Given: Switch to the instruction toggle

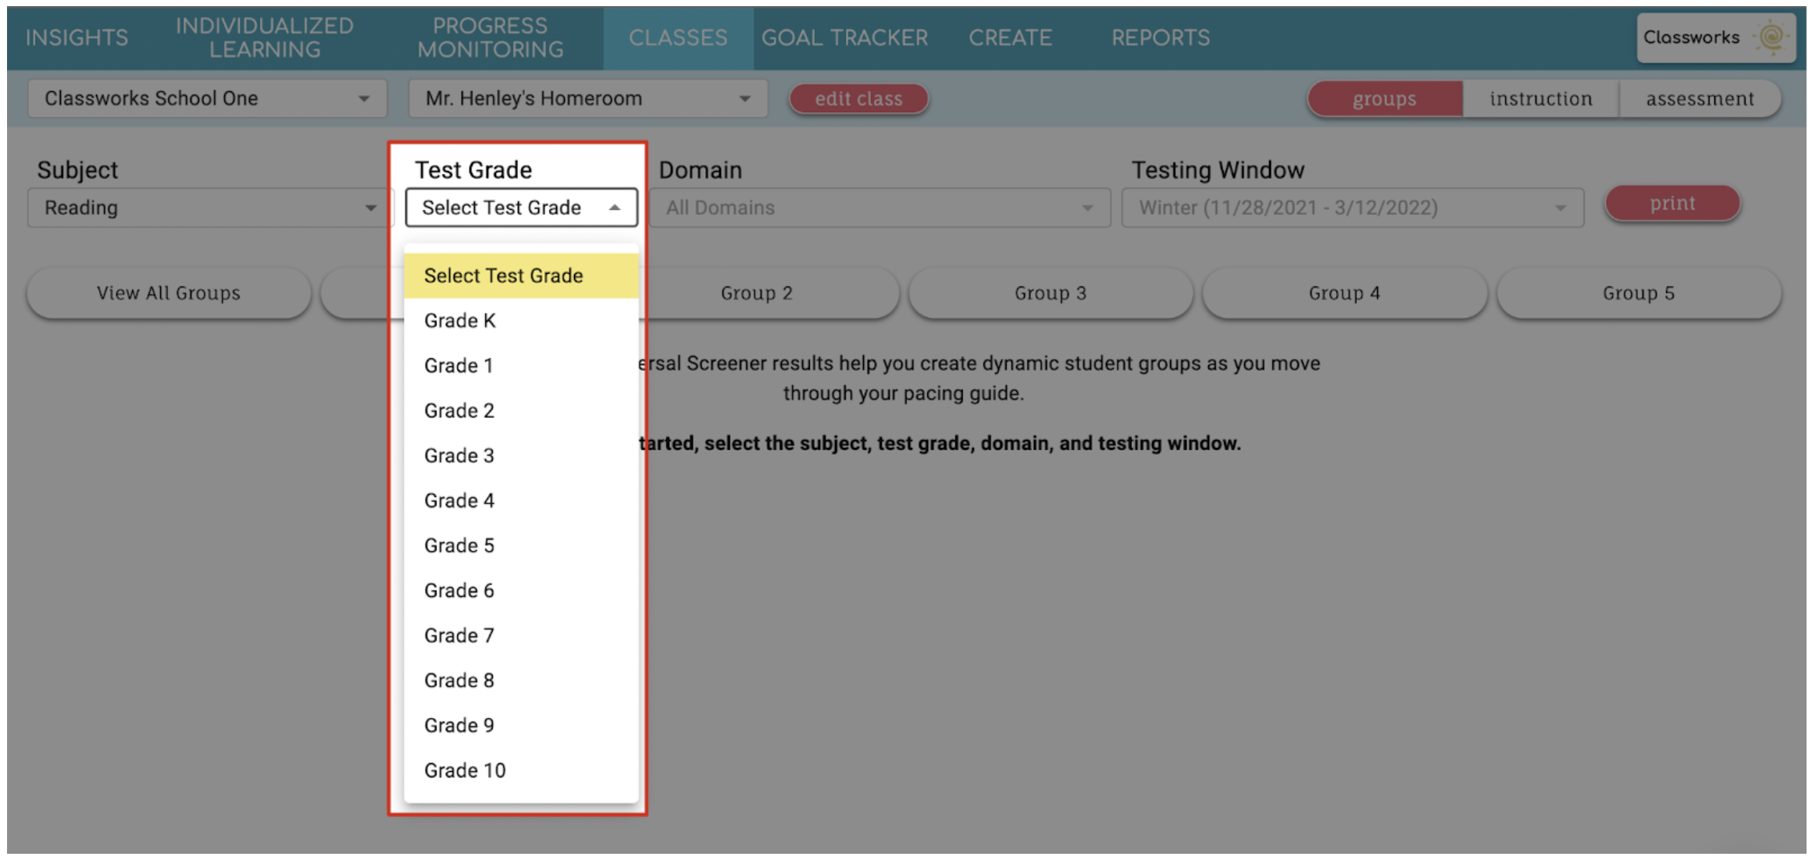Looking at the screenshot, I should 1540,99.
